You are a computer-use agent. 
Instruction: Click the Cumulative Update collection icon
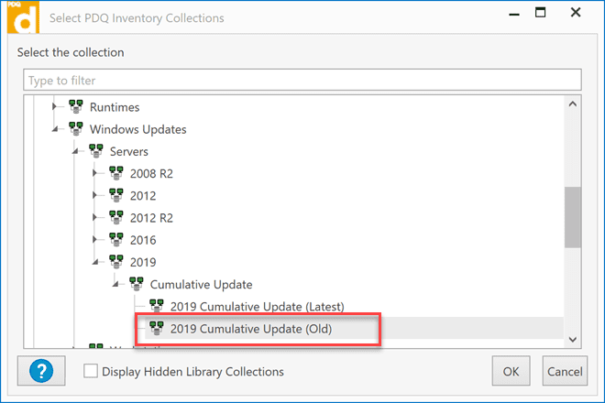(136, 284)
